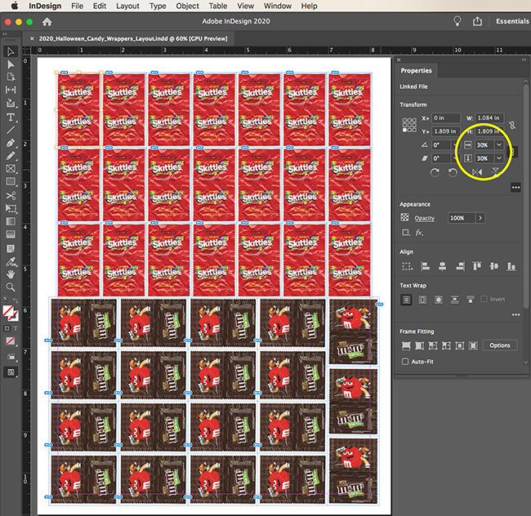Image resolution: width=531 pixels, height=516 pixels.
Task: Rotate 90 degrees clockwise in Transform
Action: (435, 173)
